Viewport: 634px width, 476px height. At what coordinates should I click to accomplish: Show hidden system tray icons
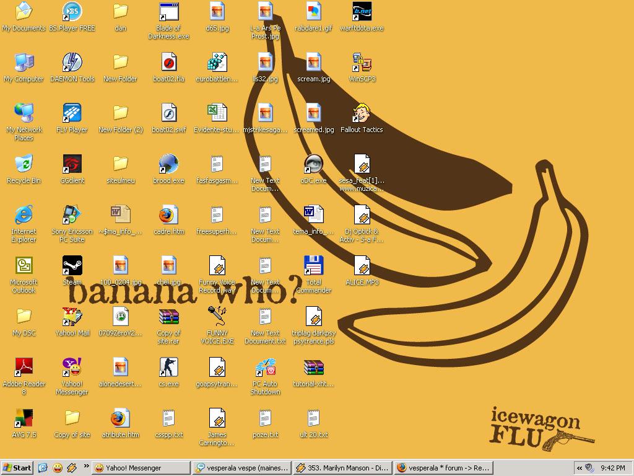[x=579, y=468]
